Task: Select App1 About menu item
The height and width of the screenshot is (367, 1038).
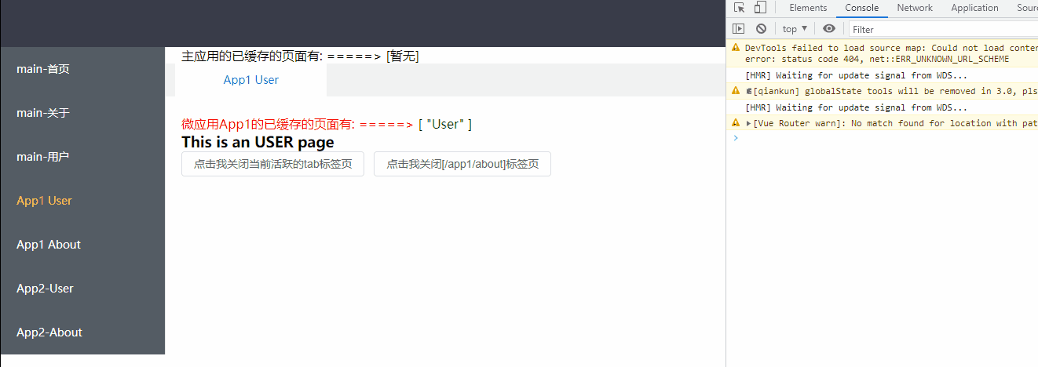Action: (x=82, y=245)
